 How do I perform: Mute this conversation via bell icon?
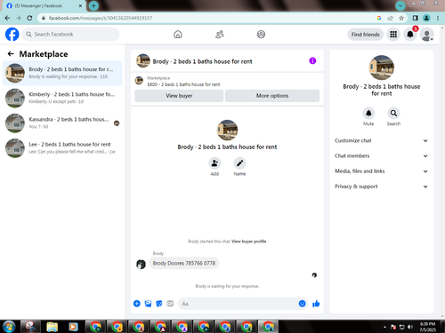point(368,113)
